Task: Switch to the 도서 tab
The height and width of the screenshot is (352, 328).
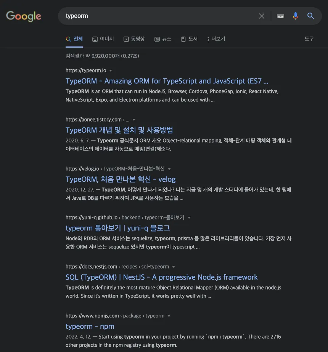Action: [189, 39]
